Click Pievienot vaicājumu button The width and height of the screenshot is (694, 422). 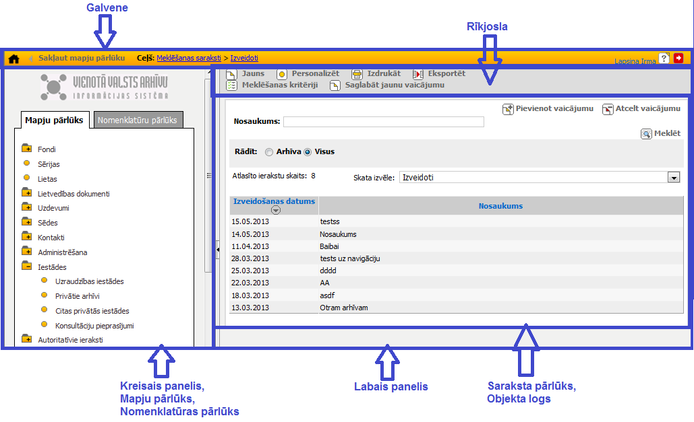(509, 109)
